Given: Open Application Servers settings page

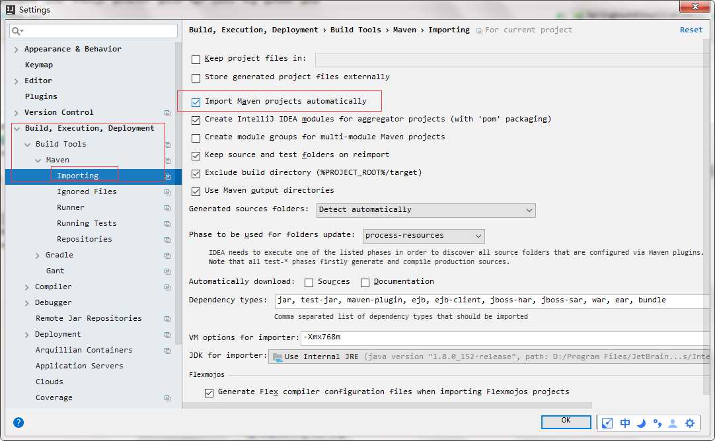Looking at the screenshot, I should 79,366.
